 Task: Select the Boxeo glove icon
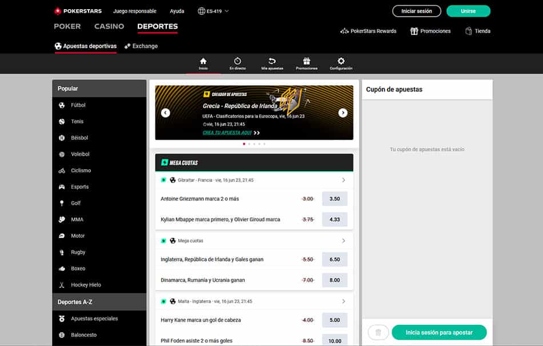[62, 269]
